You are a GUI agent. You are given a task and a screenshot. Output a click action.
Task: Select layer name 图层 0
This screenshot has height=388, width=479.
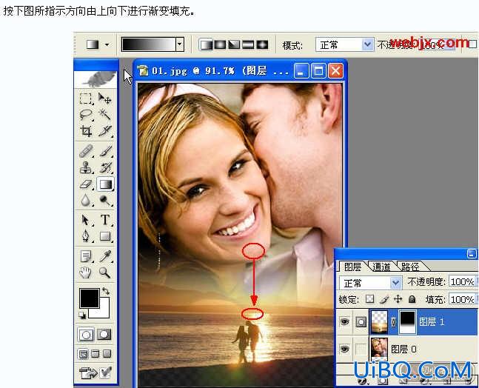pos(403,349)
